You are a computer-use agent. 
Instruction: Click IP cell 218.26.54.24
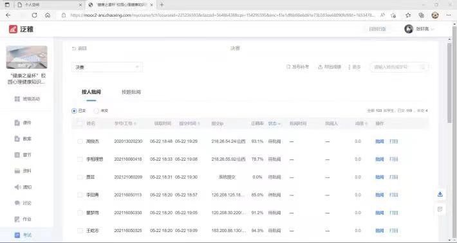(228, 141)
